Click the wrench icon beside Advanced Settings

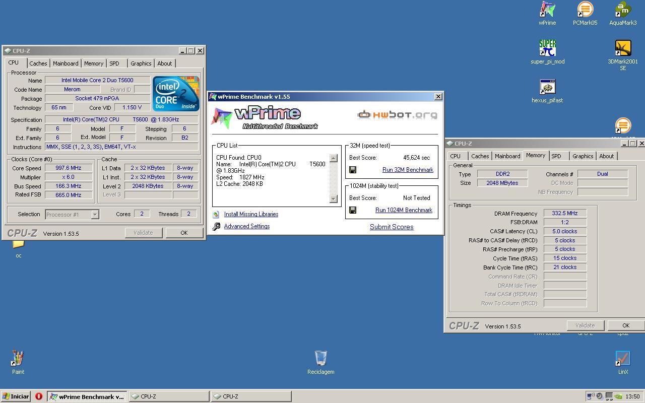coord(216,226)
